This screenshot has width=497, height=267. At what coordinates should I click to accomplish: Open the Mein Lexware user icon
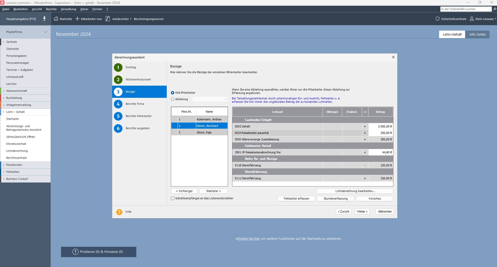pos(472,19)
